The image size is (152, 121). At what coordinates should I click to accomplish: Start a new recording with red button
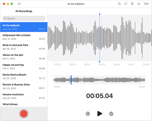point(24,114)
